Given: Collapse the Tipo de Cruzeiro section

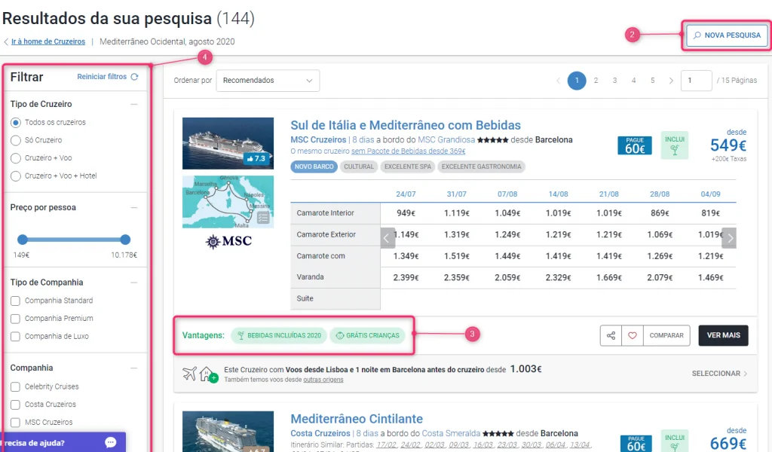Looking at the screenshot, I should coord(133,105).
